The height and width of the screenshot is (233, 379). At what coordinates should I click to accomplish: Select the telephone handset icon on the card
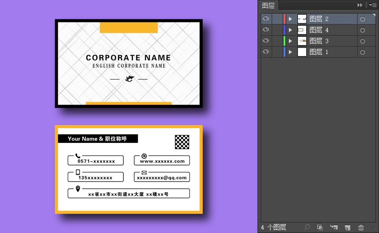click(x=78, y=156)
